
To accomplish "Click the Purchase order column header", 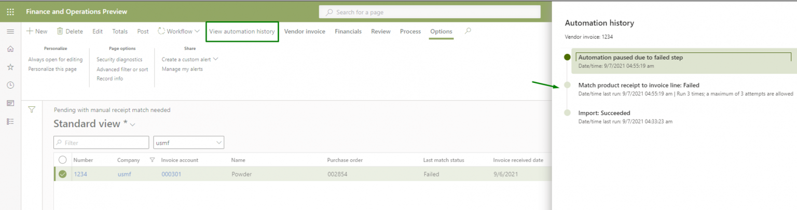I will point(345,160).
